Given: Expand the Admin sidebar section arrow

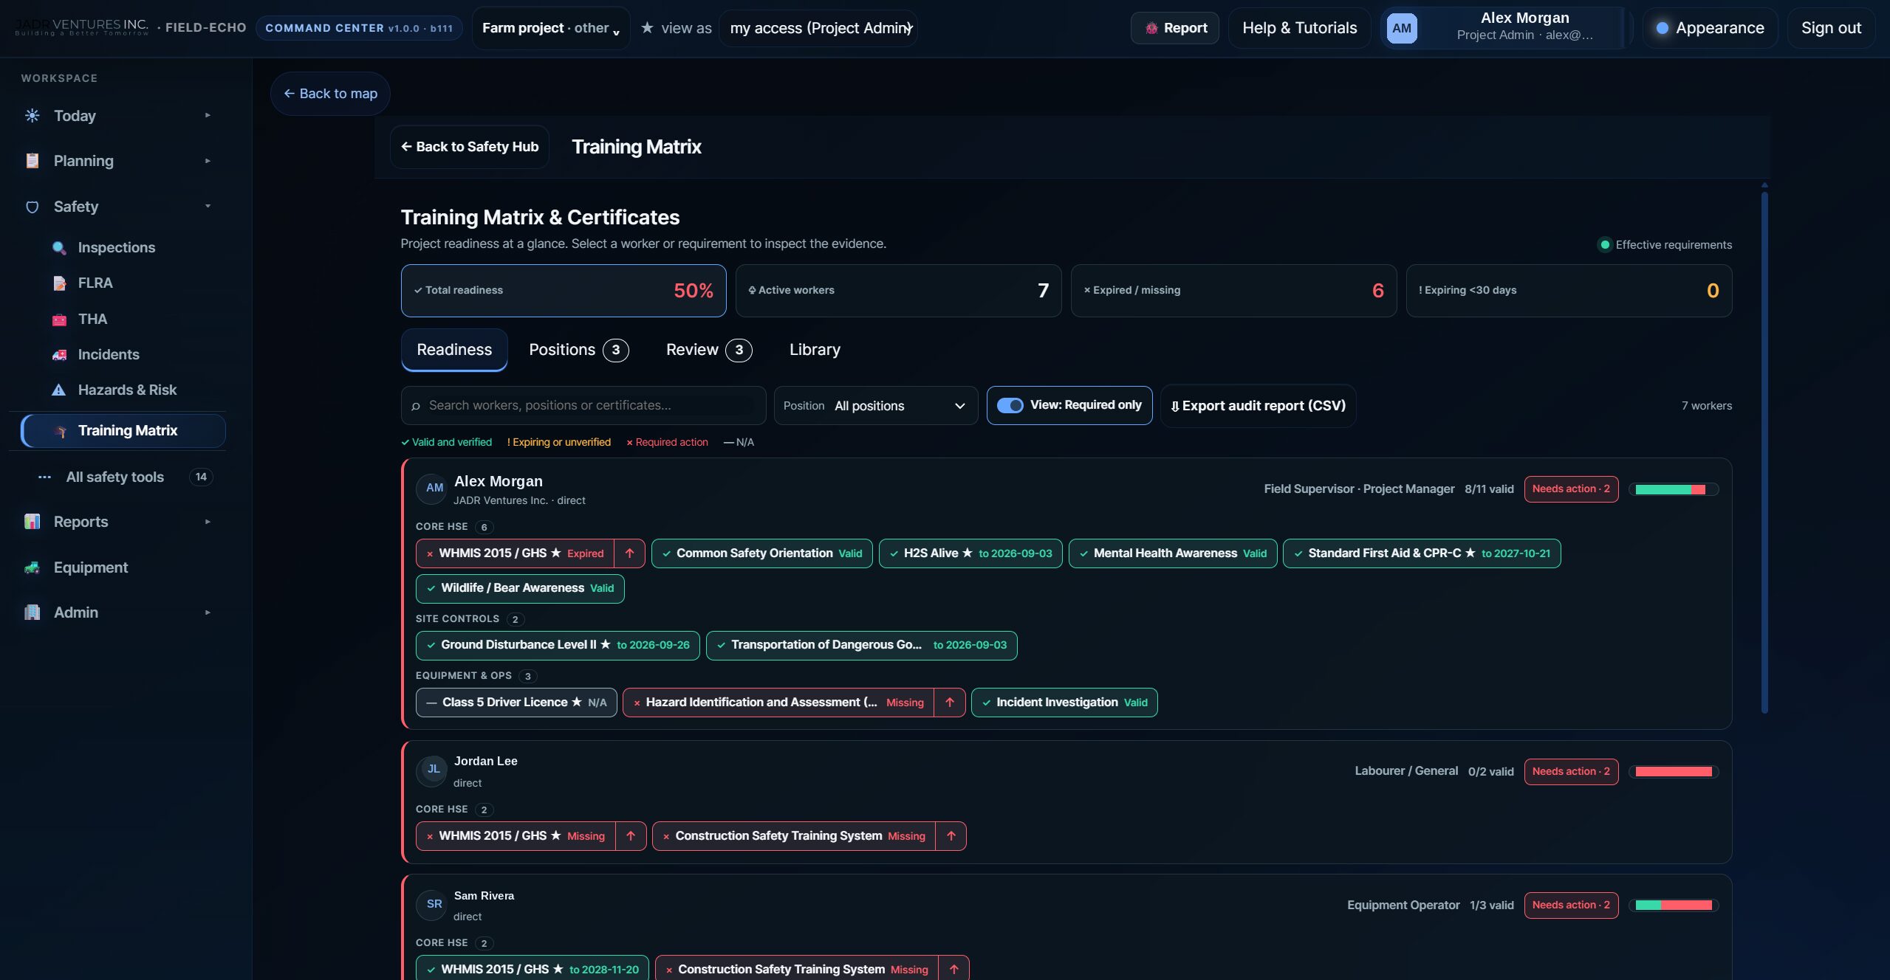Looking at the screenshot, I should coord(208,612).
